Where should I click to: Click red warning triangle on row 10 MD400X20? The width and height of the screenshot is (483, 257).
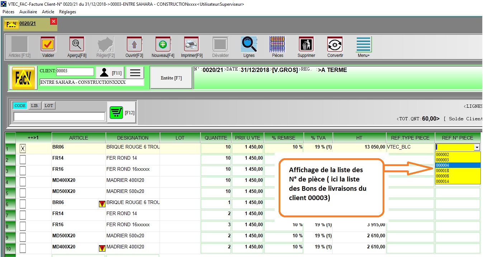tap(102, 248)
